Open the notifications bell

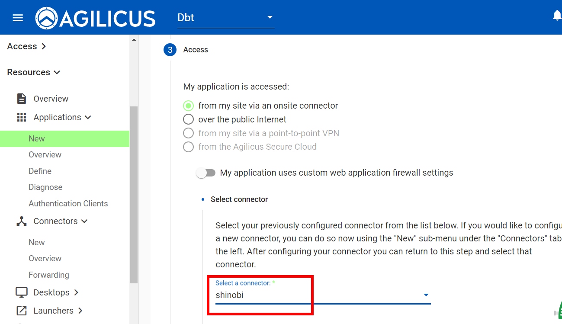pyautogui.click(x=557, y=16)
